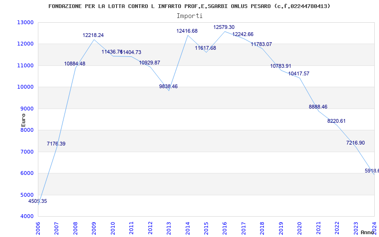Click the Importi chart subtitle
This screenshot has height=237, width=379.
[189, 16]
